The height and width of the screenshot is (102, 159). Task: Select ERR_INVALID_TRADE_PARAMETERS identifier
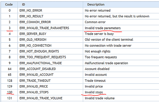[44, 28]
